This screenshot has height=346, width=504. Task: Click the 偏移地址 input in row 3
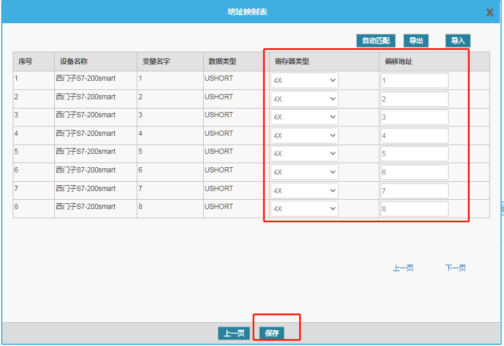pyautogui.click(x=414, y=117)
